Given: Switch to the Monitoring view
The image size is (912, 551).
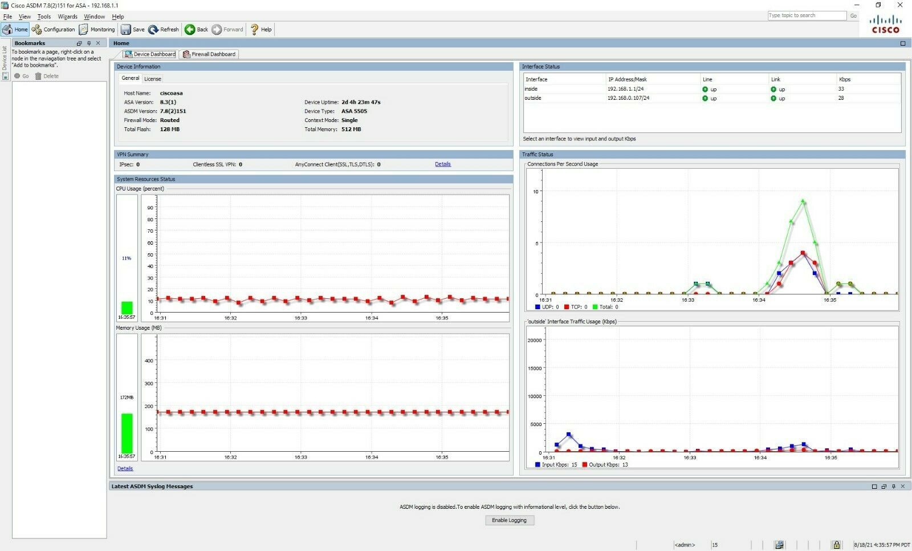Looking at the screenshot, I should tap(97, 30).
